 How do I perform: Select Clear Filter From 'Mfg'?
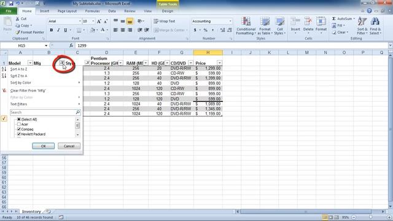(28, 91)
